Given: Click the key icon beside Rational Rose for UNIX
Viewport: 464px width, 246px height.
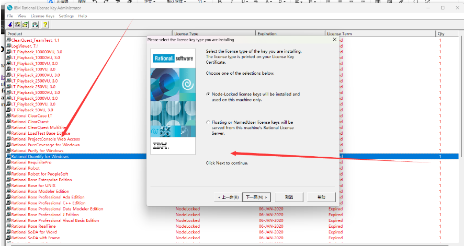Looking at the screenshot, I should (8, 185).
